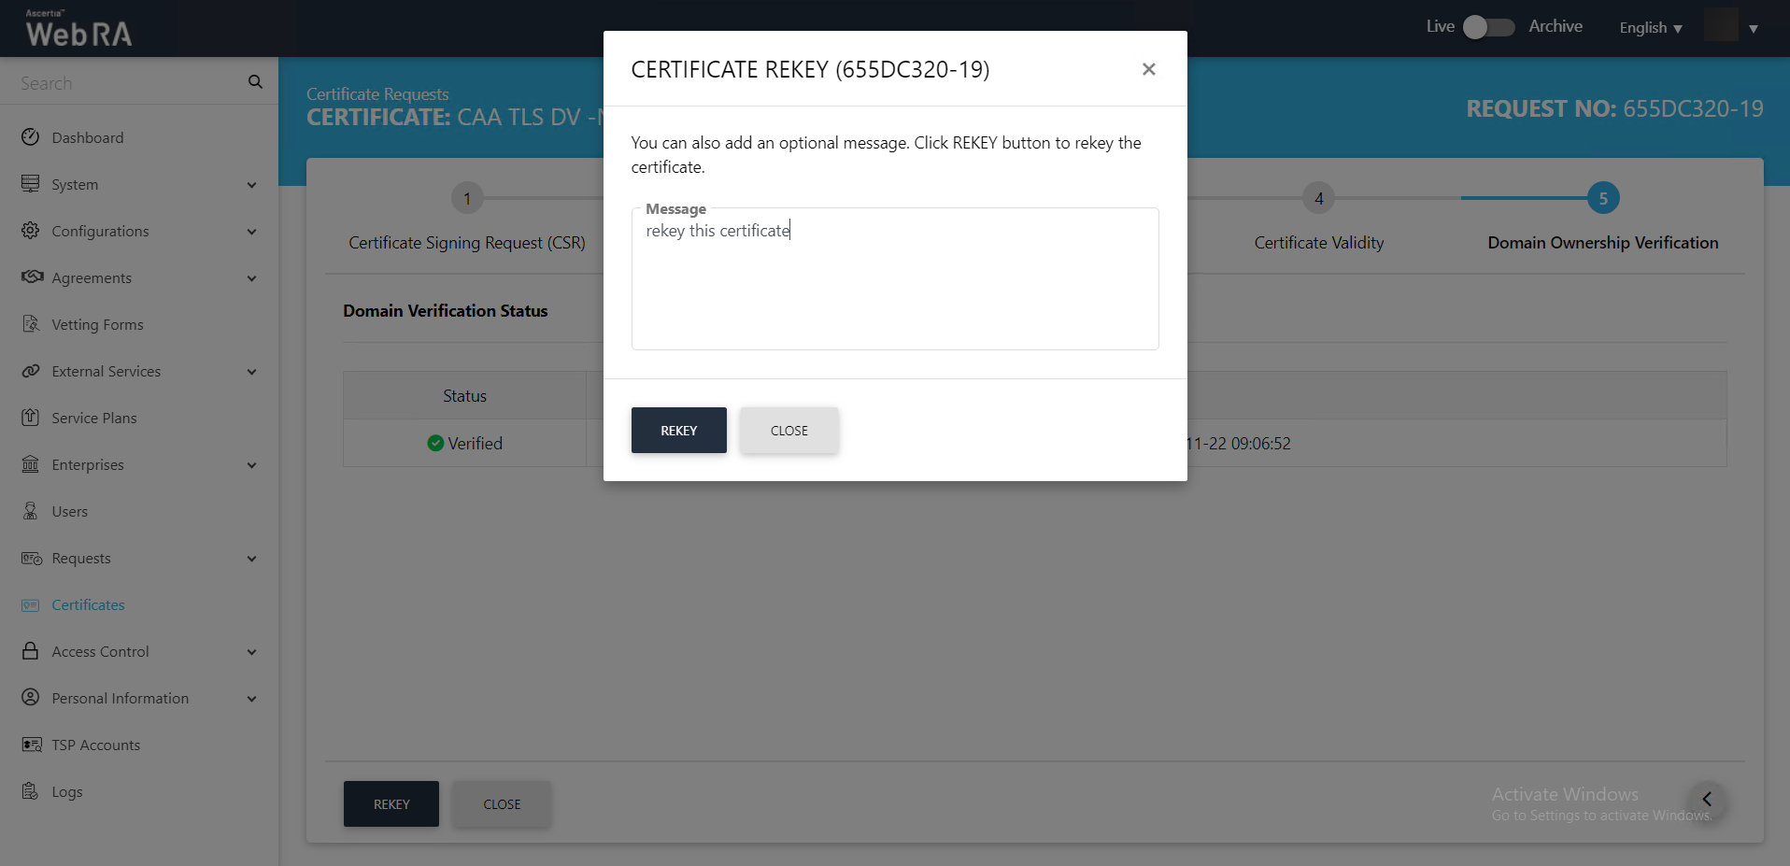The width and height of the screenshot is (1790, 866).
Task: Click the search magnifier icon
Action: pos(255,82)
